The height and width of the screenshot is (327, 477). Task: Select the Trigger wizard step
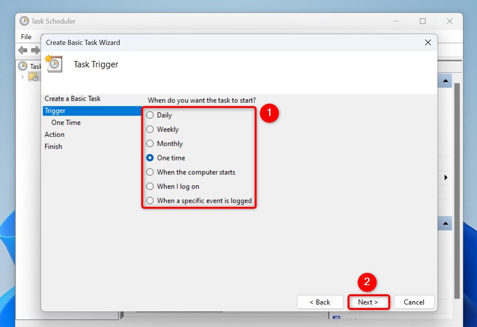92,111
